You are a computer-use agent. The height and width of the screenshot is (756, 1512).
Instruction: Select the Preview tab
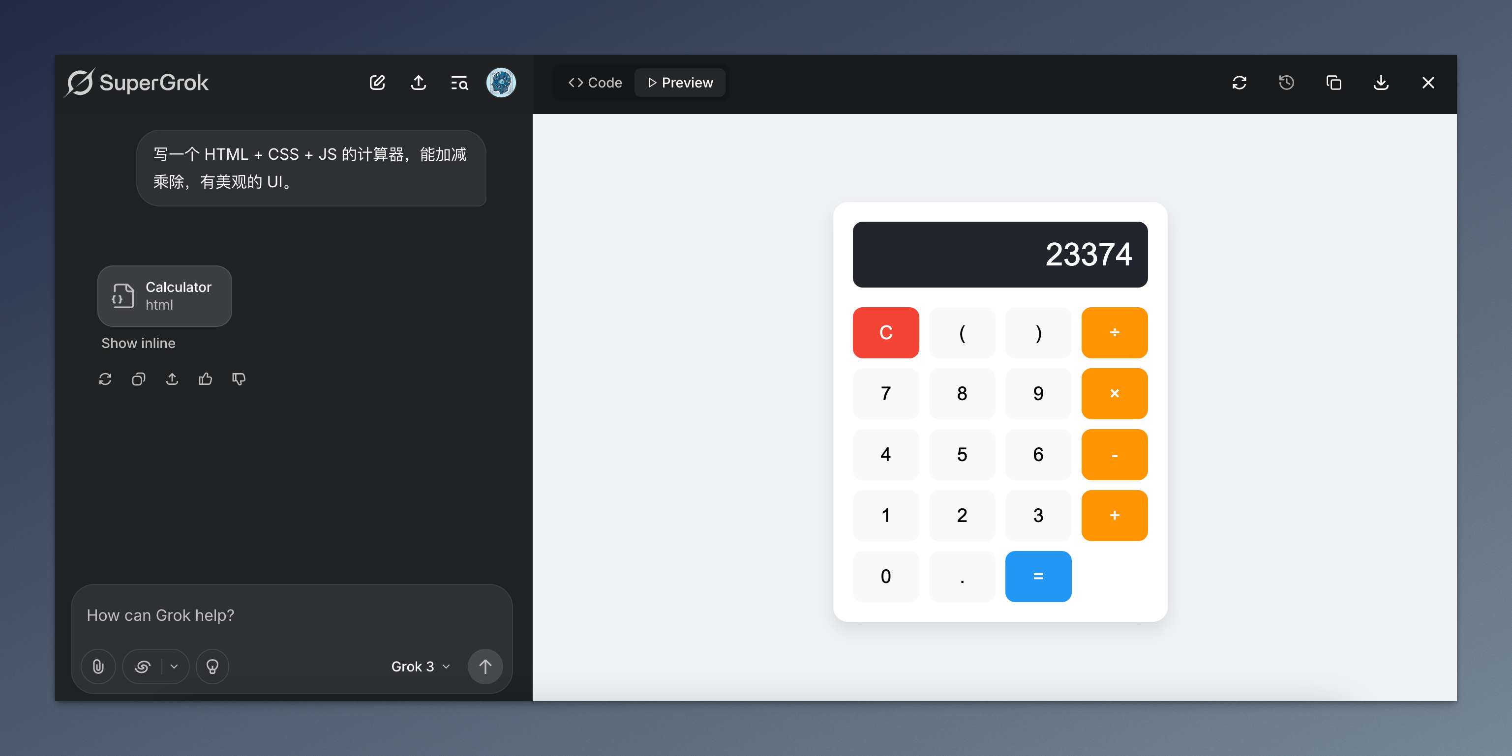click(680, 83)
